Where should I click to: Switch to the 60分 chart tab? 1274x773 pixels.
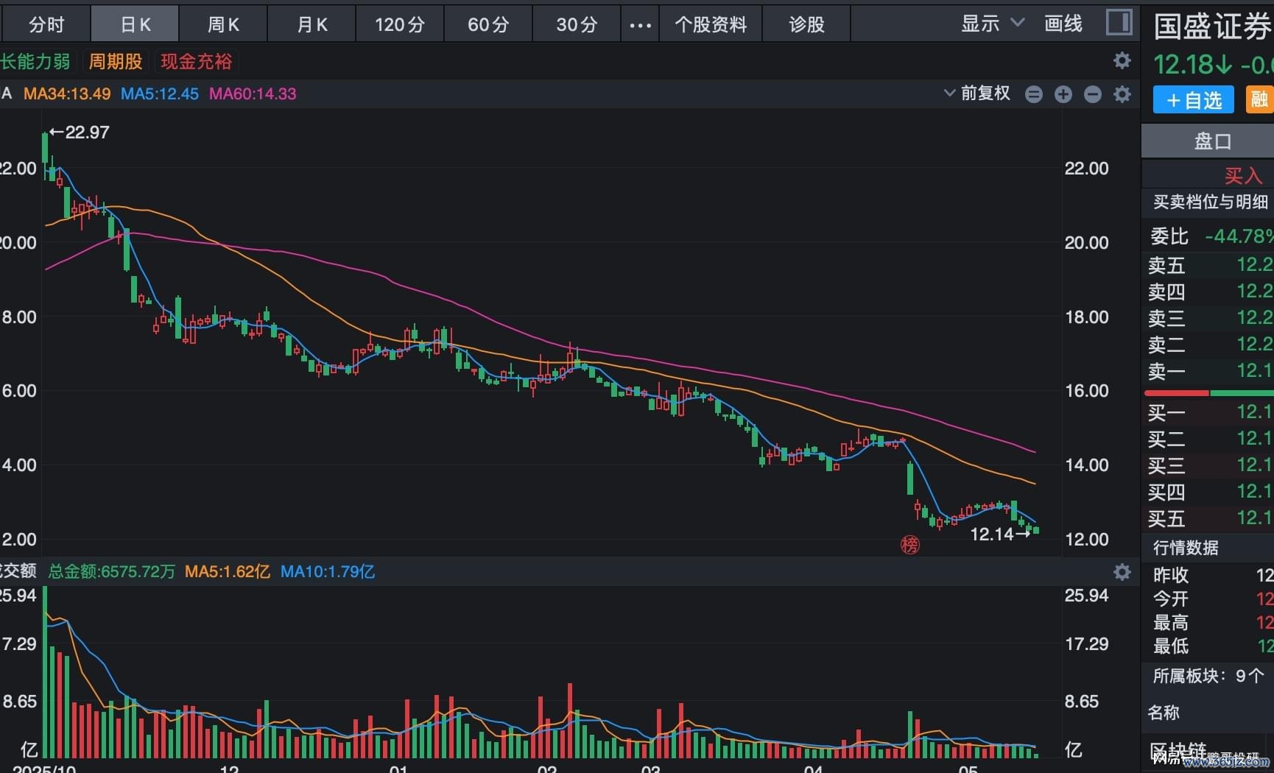tap(488, 24)
